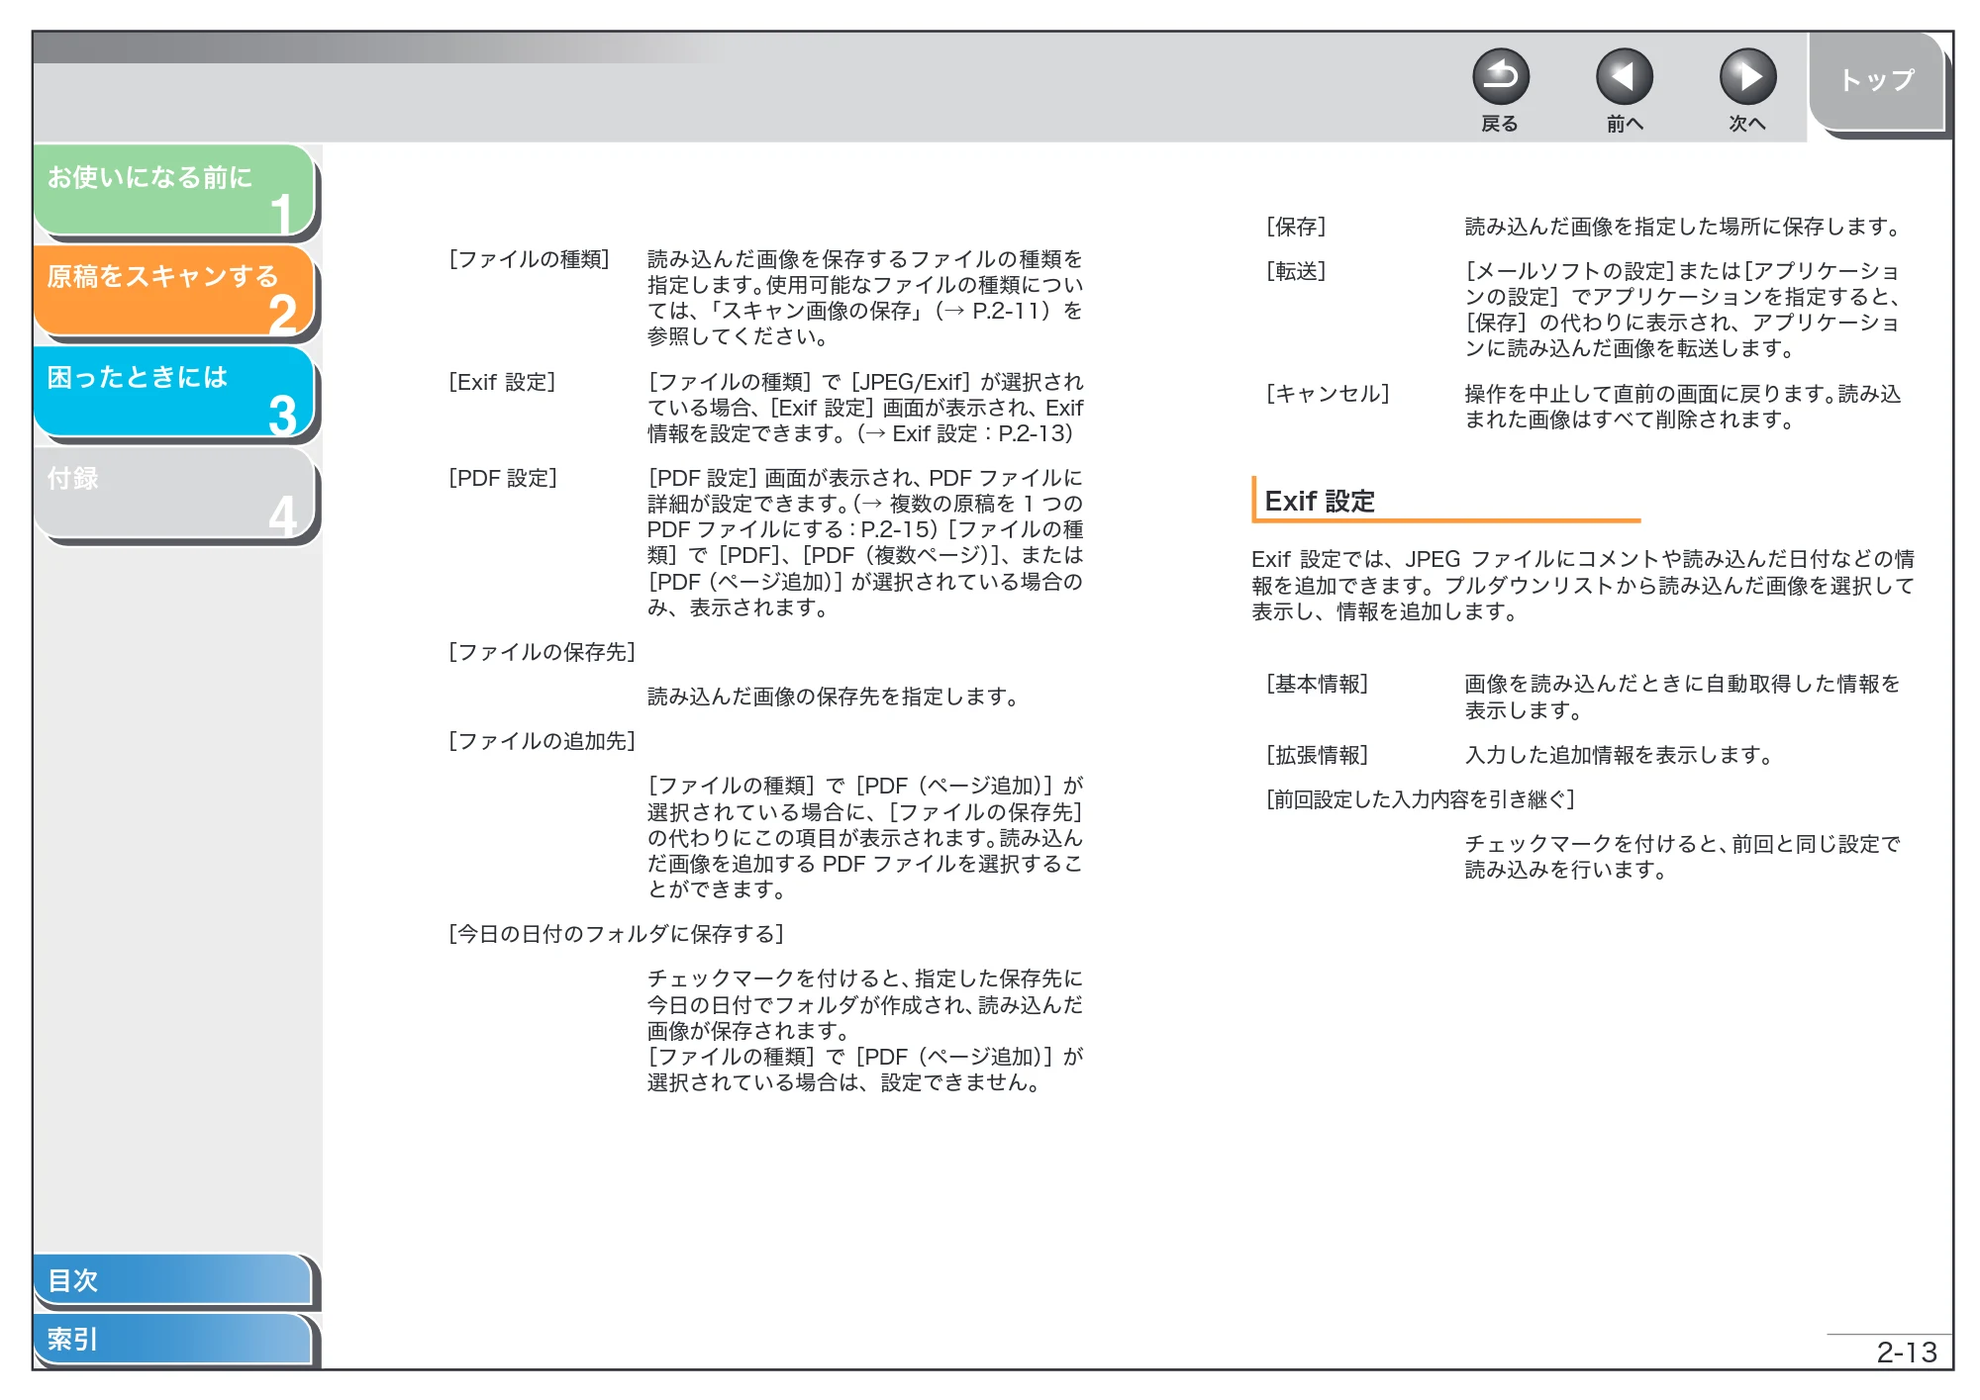Click the 戻る (back) arrow icon
Screen dimensions: 1980x1400
(x=1500, y=77)
